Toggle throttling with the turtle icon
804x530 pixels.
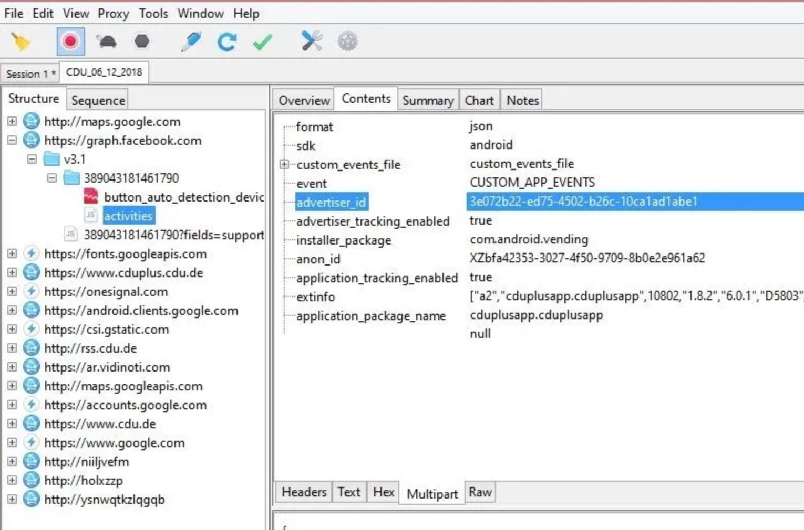[107, 41]
